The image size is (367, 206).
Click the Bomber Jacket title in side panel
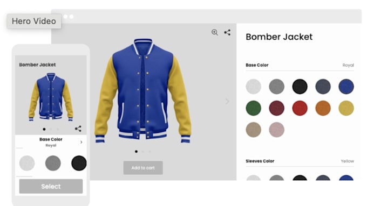coord(279,37)
